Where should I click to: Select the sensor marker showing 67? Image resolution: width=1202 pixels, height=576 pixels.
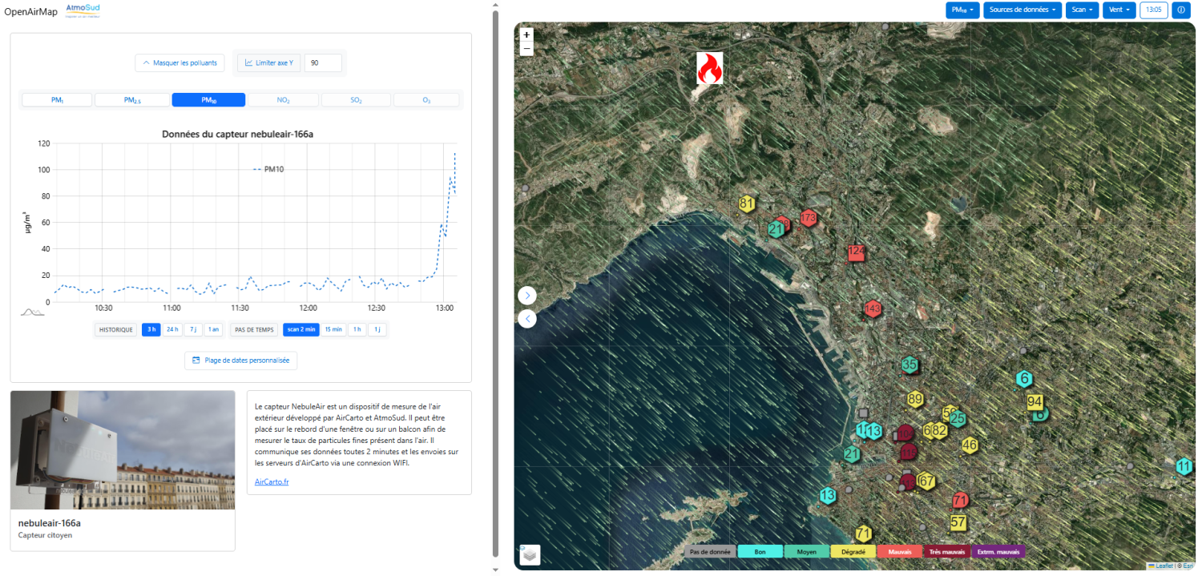926,481
